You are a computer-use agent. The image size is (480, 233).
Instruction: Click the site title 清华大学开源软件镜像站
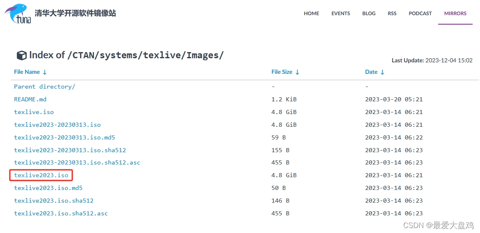pyautogui.click(x=75, y=14)
